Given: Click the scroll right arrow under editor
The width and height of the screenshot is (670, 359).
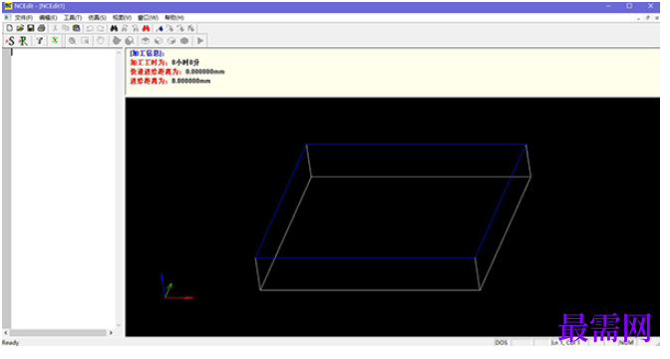Looking at the screenshot, I should 111,332.
